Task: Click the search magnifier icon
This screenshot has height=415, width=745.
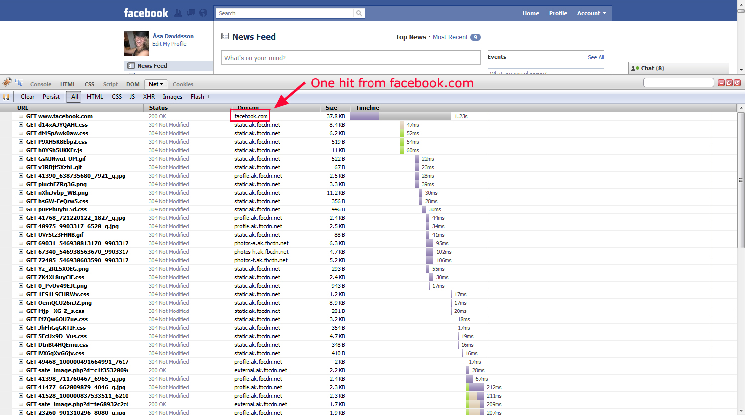Action: click(x=359, y=13)
